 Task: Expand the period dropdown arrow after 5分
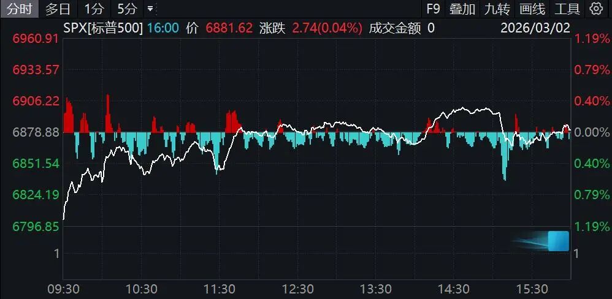[x=151, y=9]
